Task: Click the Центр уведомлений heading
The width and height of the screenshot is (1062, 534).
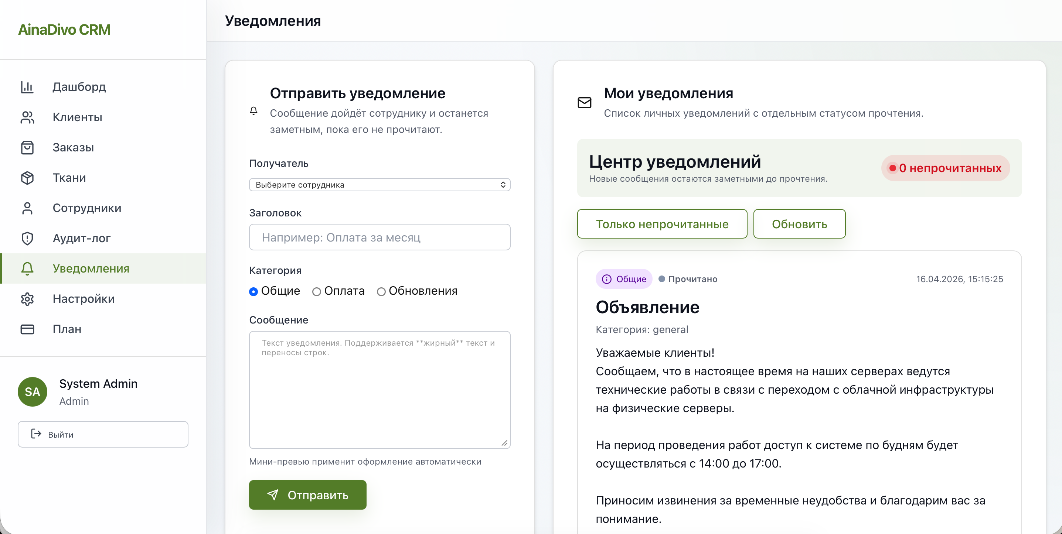Action: pyautogui.click(x=674, y=161)
